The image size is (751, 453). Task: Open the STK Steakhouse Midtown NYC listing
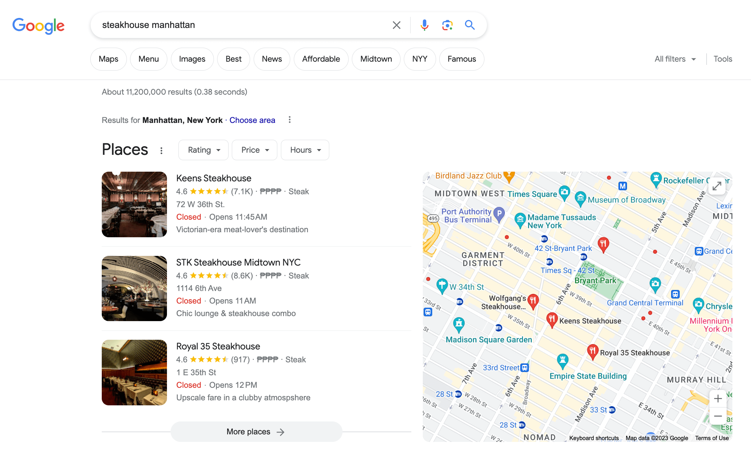[x=238, y=262]
